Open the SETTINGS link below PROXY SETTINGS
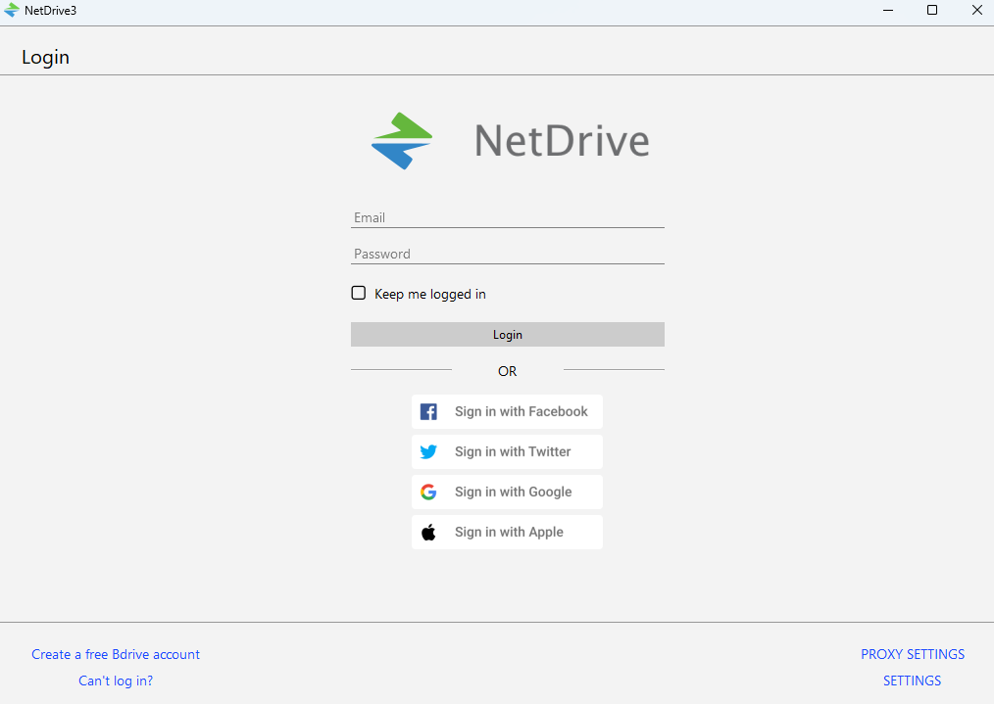Viewport: 994px width, 704px height. [x=912, y=681]
